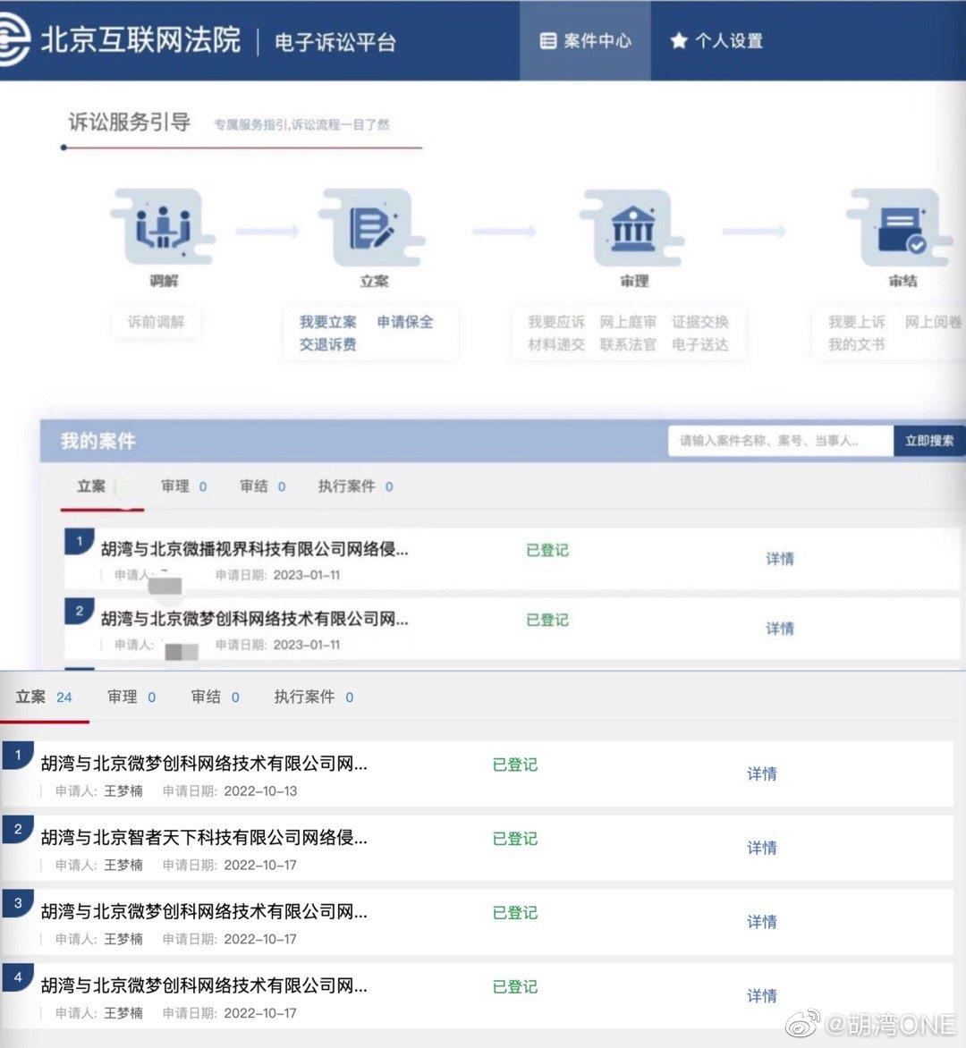
Task: Click the 调解 mediation icon
Action: coord(163,228)
